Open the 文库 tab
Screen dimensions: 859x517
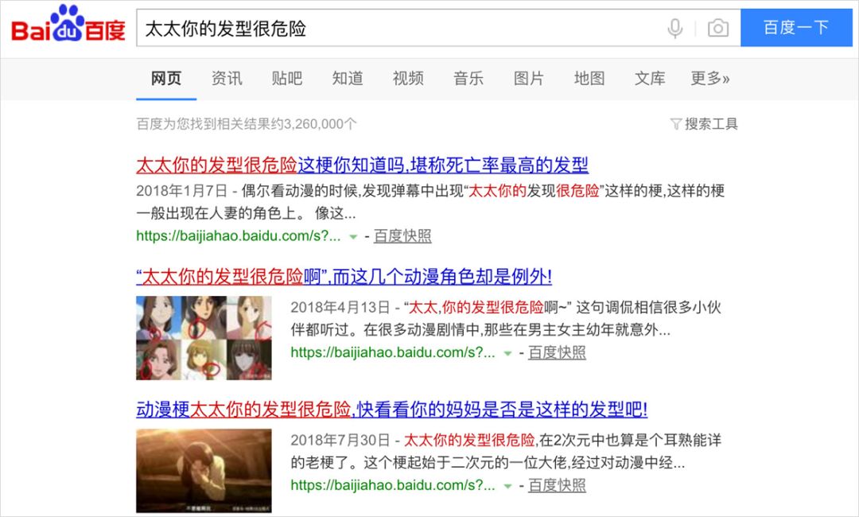(650, 78)
